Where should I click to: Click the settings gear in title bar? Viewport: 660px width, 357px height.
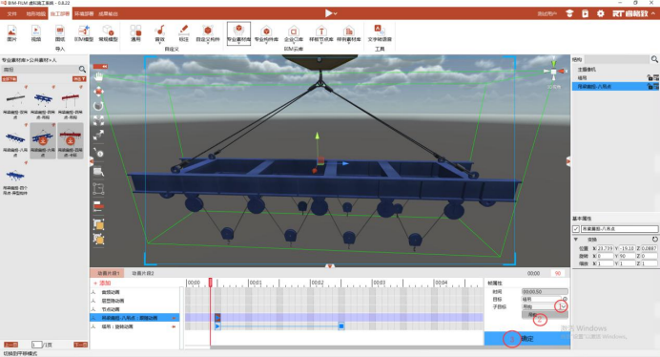601,13
